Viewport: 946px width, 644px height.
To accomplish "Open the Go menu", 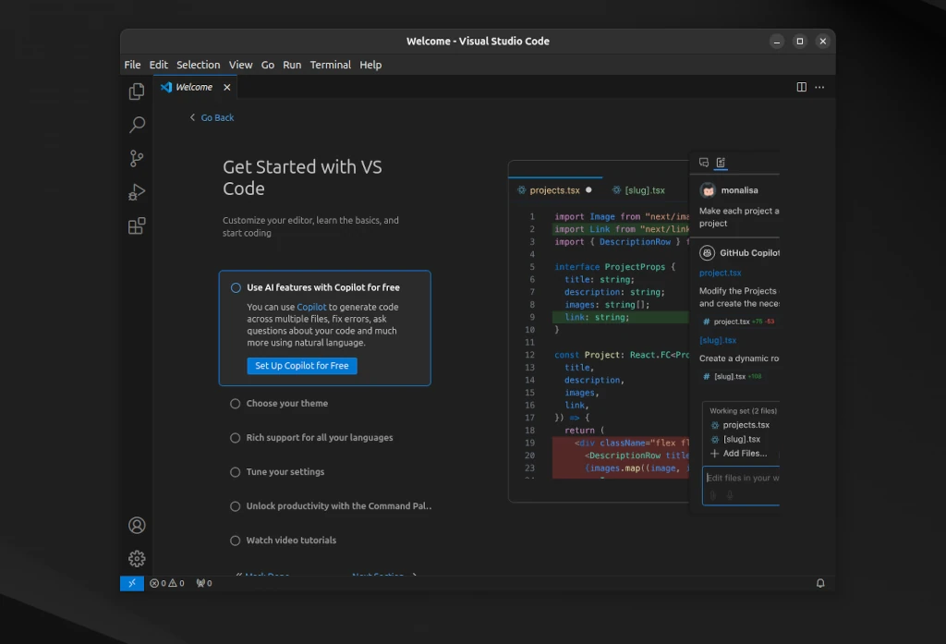I will pyautogui.click(x=267, y=65).
